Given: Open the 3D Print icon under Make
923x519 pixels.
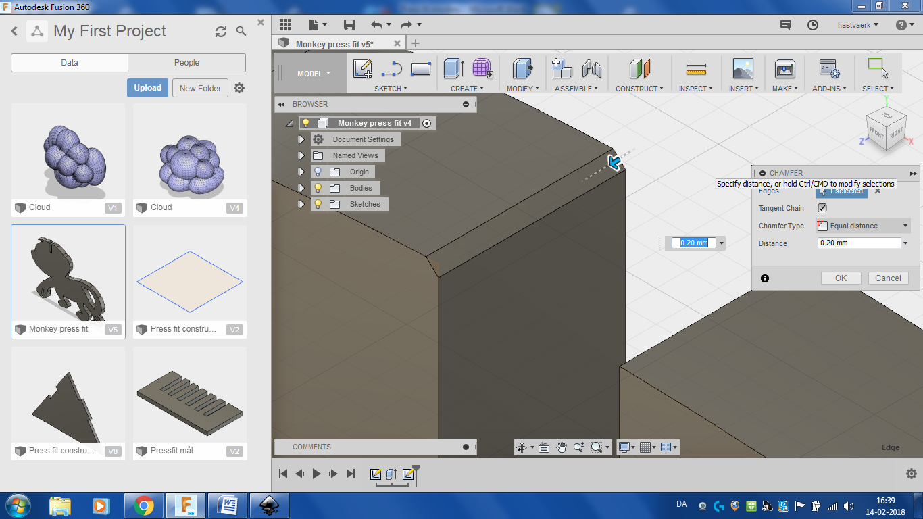Looking at the screenshot, I should 784,69.
